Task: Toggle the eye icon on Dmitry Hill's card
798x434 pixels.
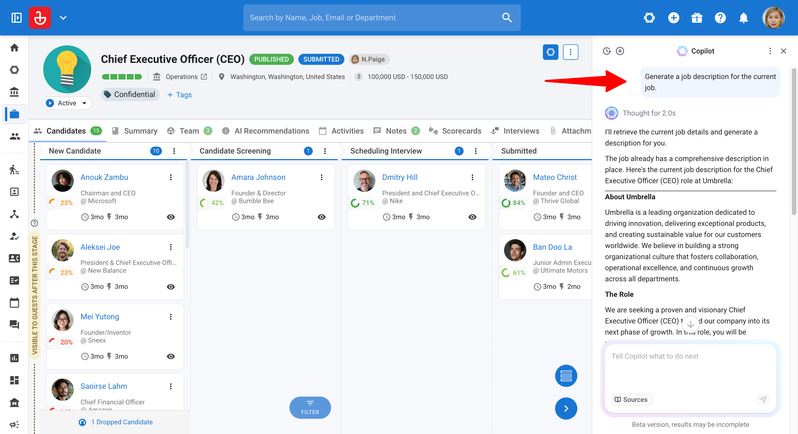Action: click(472, 217)
